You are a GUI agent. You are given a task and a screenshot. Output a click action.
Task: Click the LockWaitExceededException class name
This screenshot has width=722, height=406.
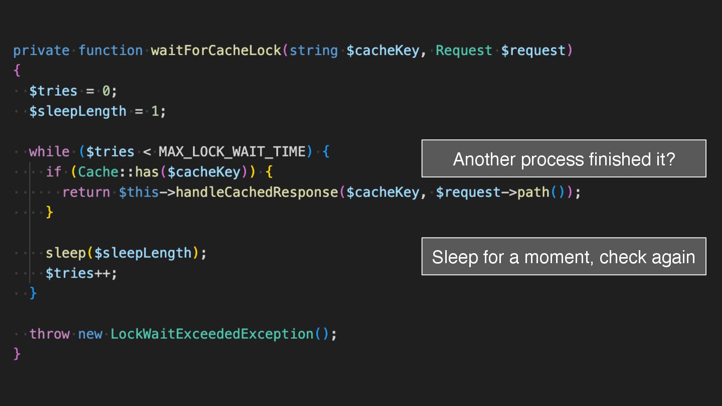coord(212,334)
